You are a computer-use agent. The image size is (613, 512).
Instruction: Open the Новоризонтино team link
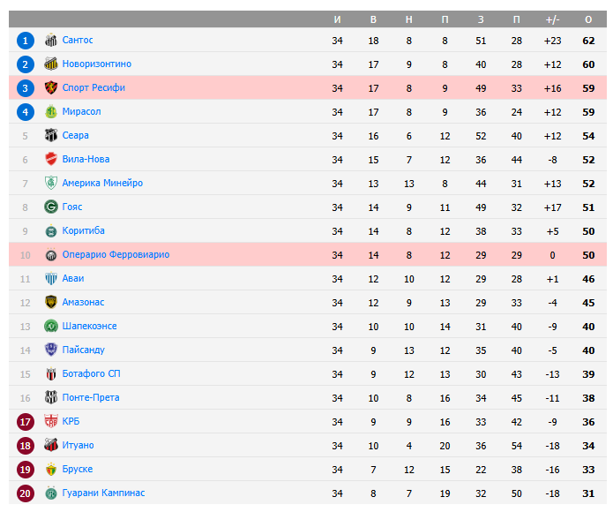[x=96, y=64]
